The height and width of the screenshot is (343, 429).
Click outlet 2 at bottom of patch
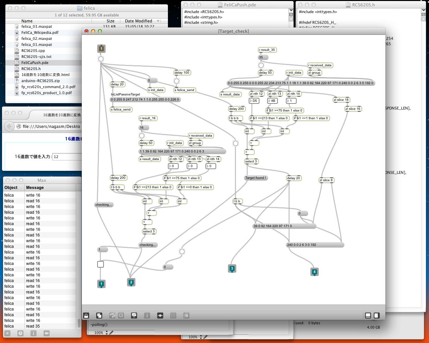(131, 282)
